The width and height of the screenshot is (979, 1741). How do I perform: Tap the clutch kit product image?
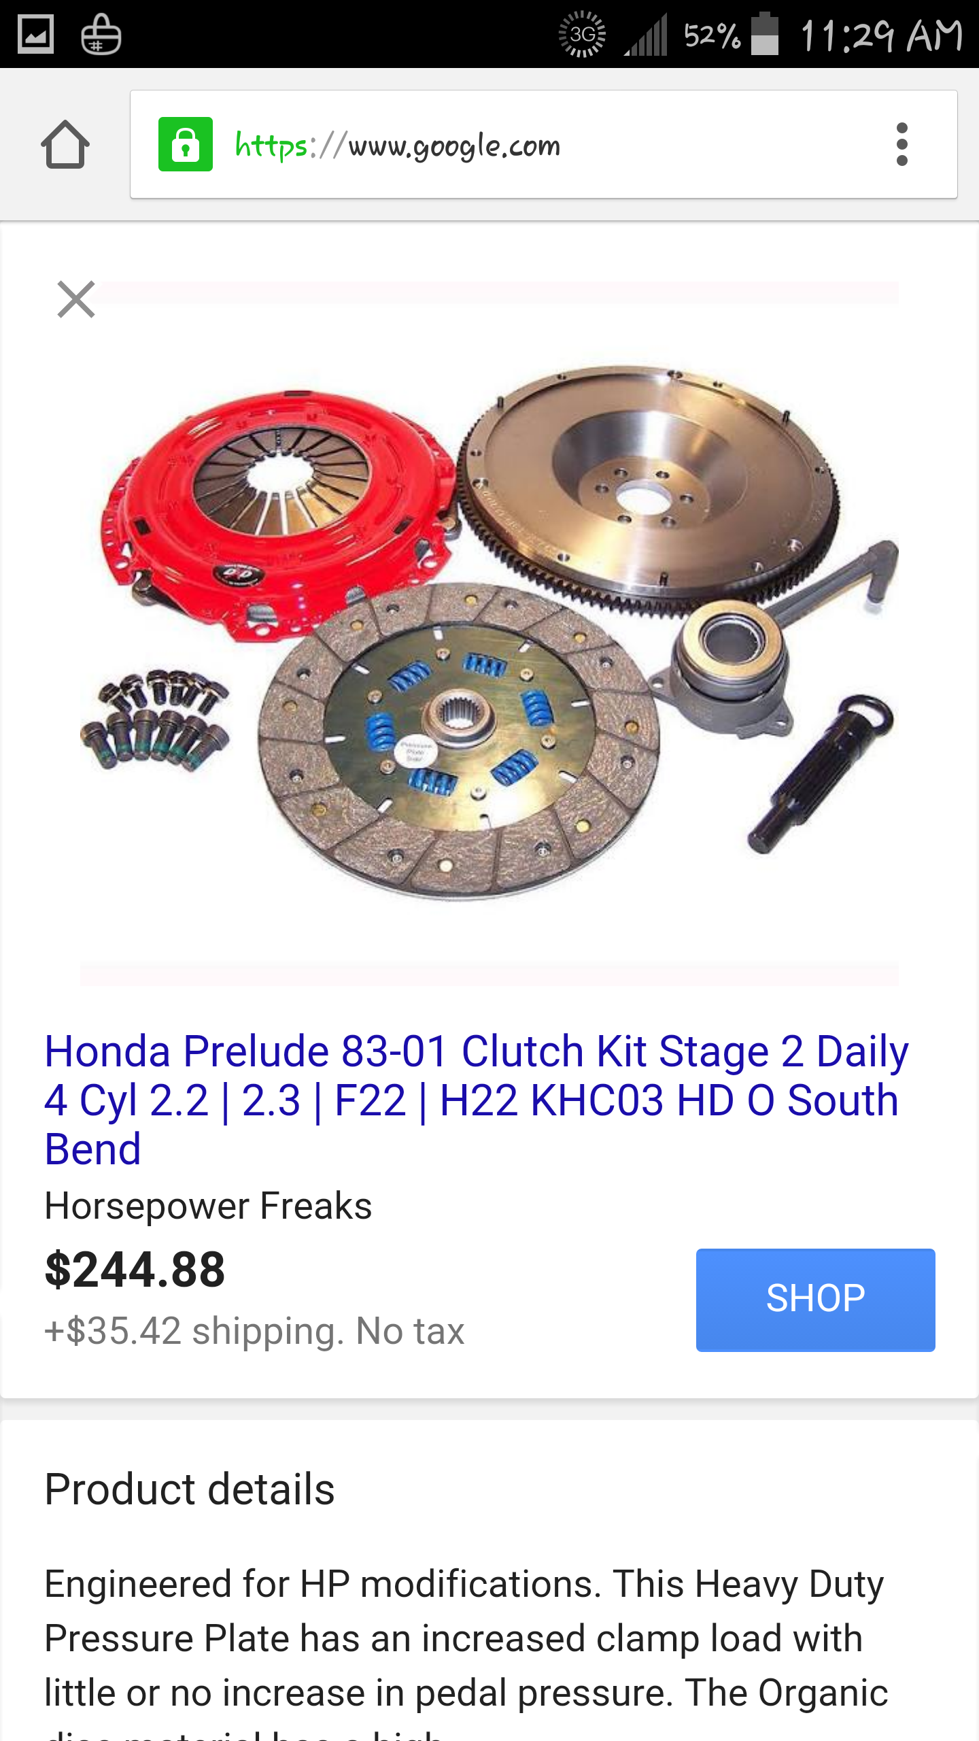pyautogui.click(x=489, y=632)
